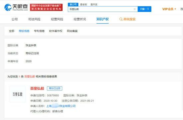Select the 查老板 search tab
183x120 pixels.
(84, 5)
